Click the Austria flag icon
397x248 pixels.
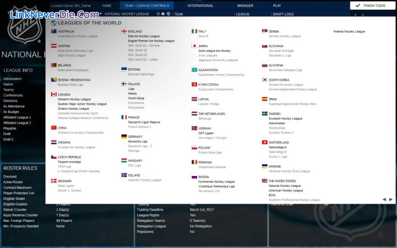pos(54,46)
